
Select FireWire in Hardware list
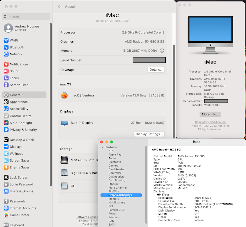tap(114, 191)
